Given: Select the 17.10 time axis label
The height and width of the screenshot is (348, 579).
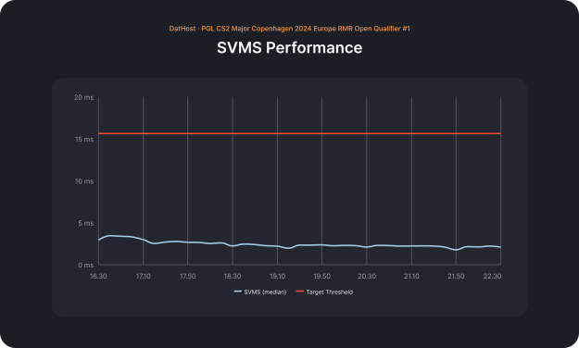Looking at the screenshot, I should click(x=144, y=276).
